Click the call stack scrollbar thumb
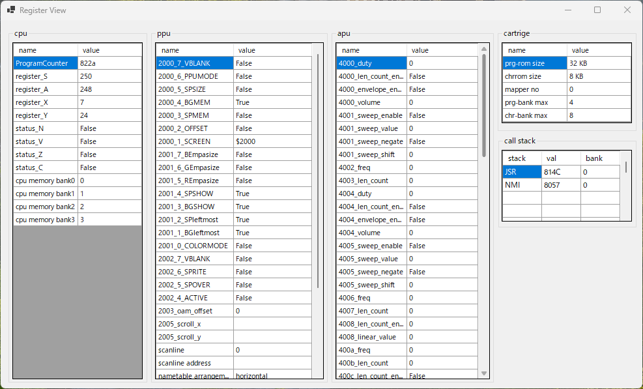Image resolution: width=643 pixels, height=389 pixels. click(x=626, y=167)
